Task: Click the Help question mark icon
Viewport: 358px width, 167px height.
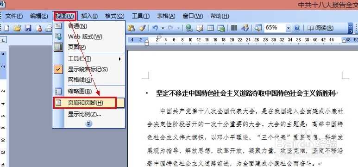Action: click(x=296, y=28)
